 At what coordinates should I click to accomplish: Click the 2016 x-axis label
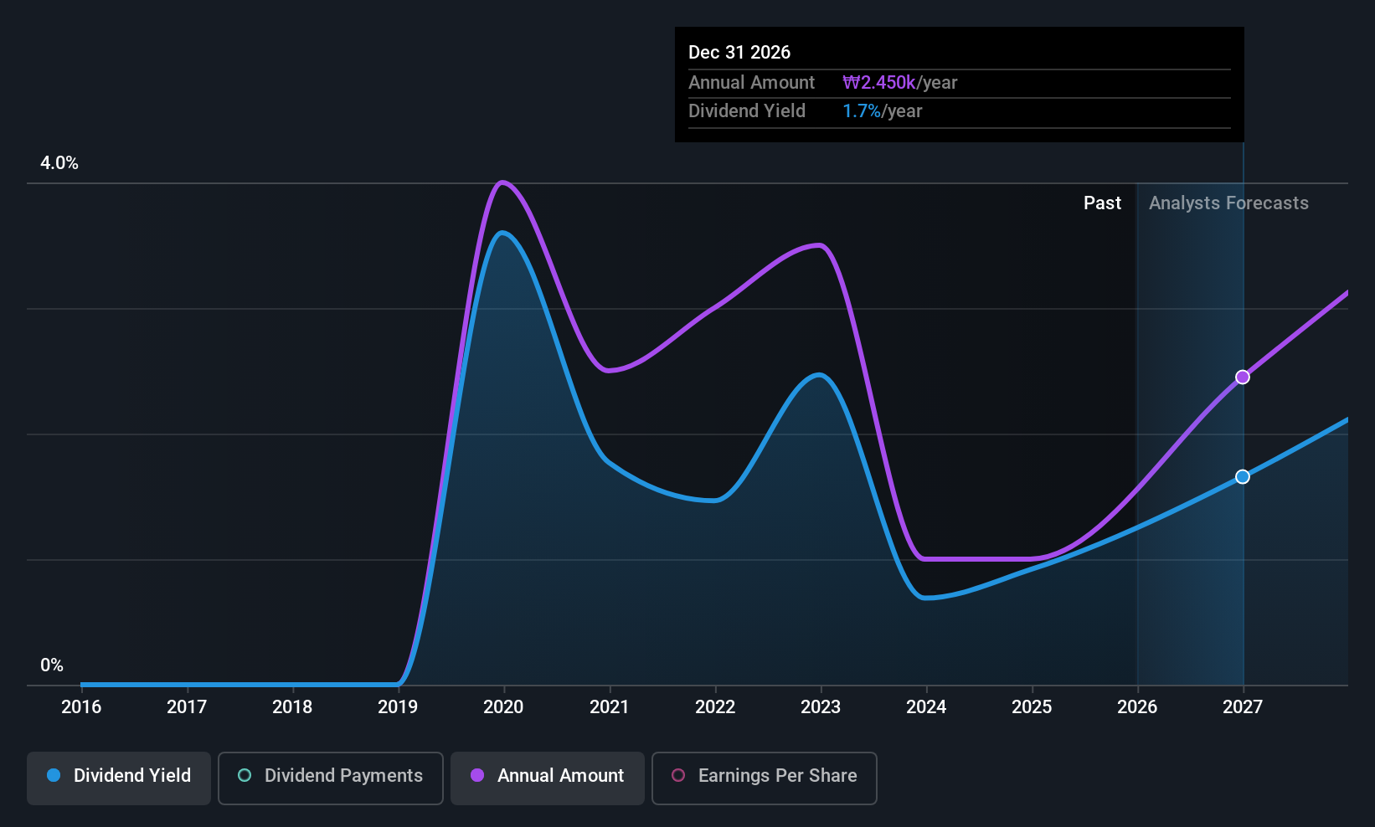pos(81,707)
